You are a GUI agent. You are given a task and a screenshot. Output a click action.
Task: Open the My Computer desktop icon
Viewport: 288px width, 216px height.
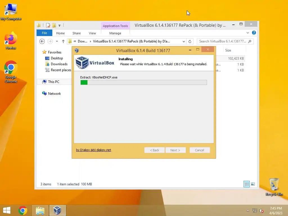[11, 12]
